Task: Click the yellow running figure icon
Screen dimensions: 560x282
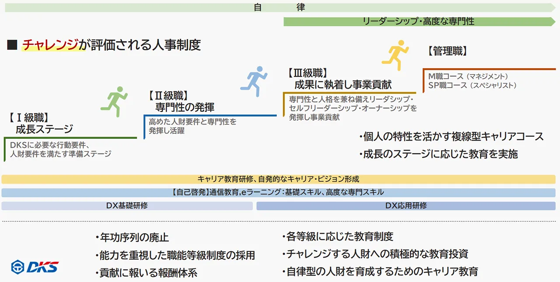Action: [395, 55]
